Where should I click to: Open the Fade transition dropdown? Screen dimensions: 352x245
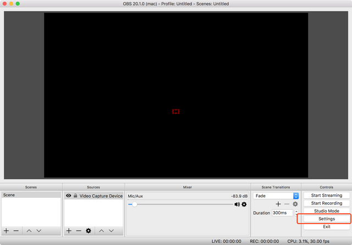pos(276,196)
